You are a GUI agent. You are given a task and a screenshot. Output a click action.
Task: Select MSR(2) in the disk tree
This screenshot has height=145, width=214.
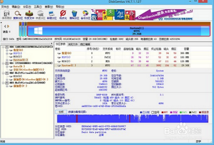(x=18, y=56)
